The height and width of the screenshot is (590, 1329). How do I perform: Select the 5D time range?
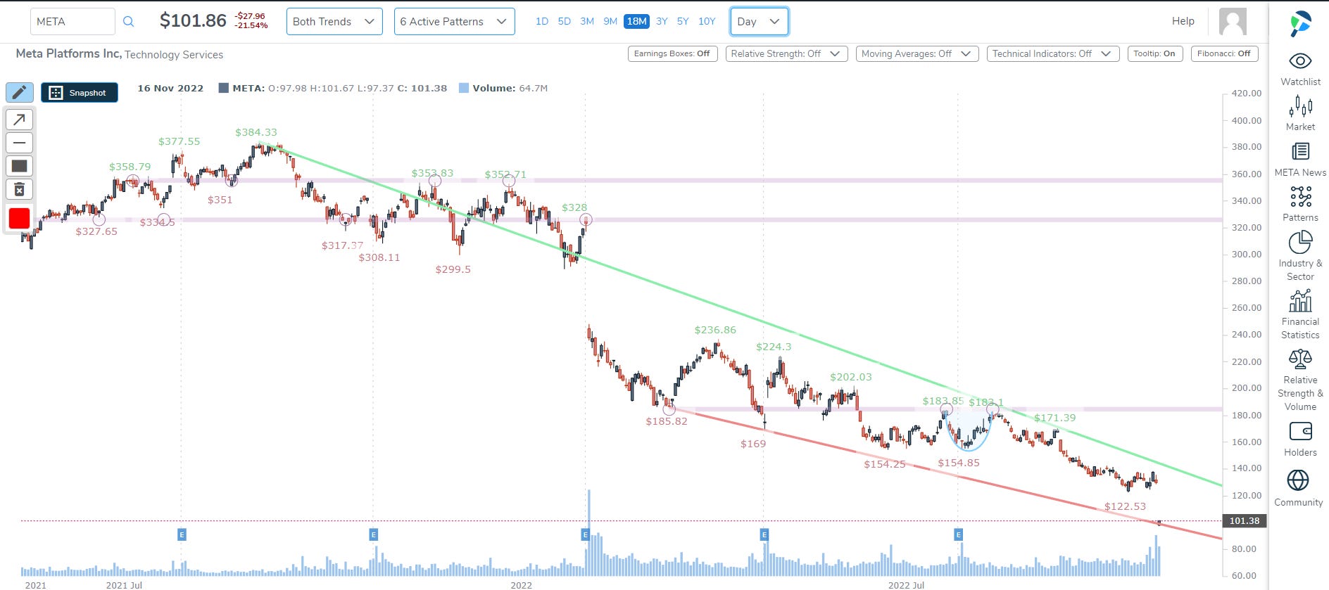565,22
